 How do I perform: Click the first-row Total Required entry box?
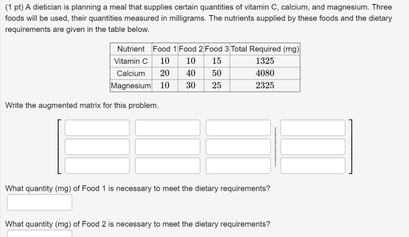pos(313,128)
